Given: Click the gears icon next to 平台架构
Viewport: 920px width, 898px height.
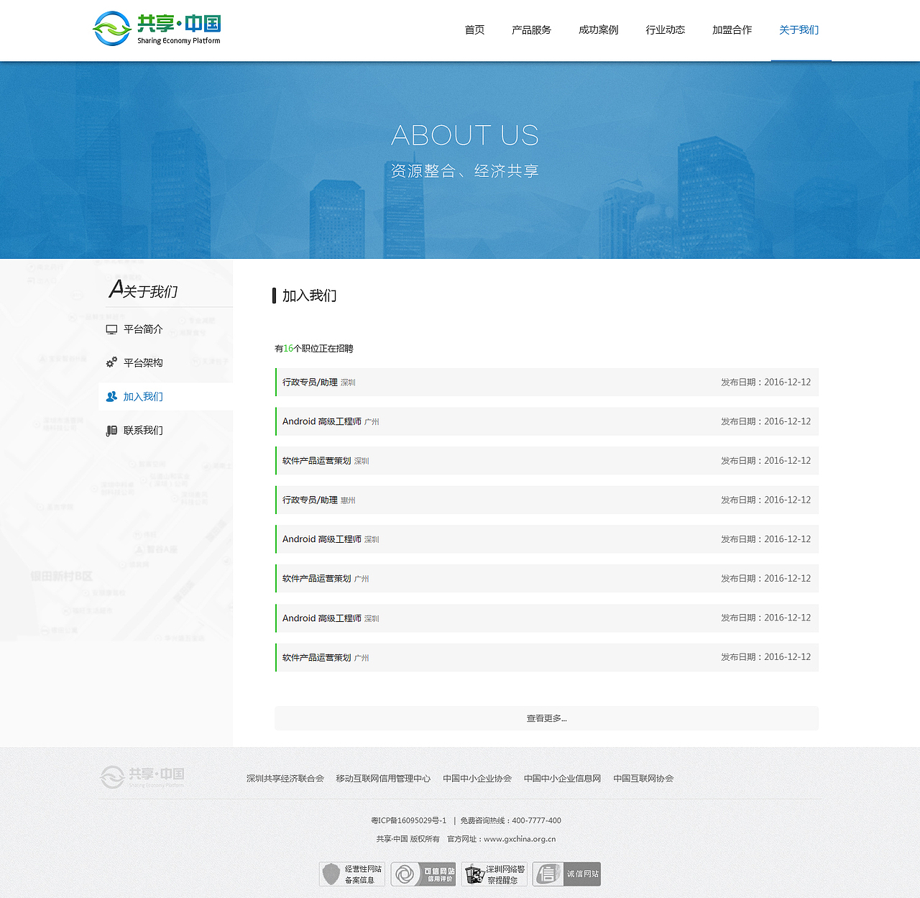Looking at the screenshot, I should (111, 362).
